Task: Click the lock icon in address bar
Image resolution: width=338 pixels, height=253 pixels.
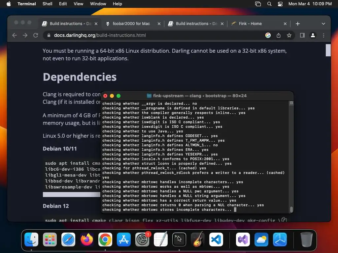Action: click(49, 35)
